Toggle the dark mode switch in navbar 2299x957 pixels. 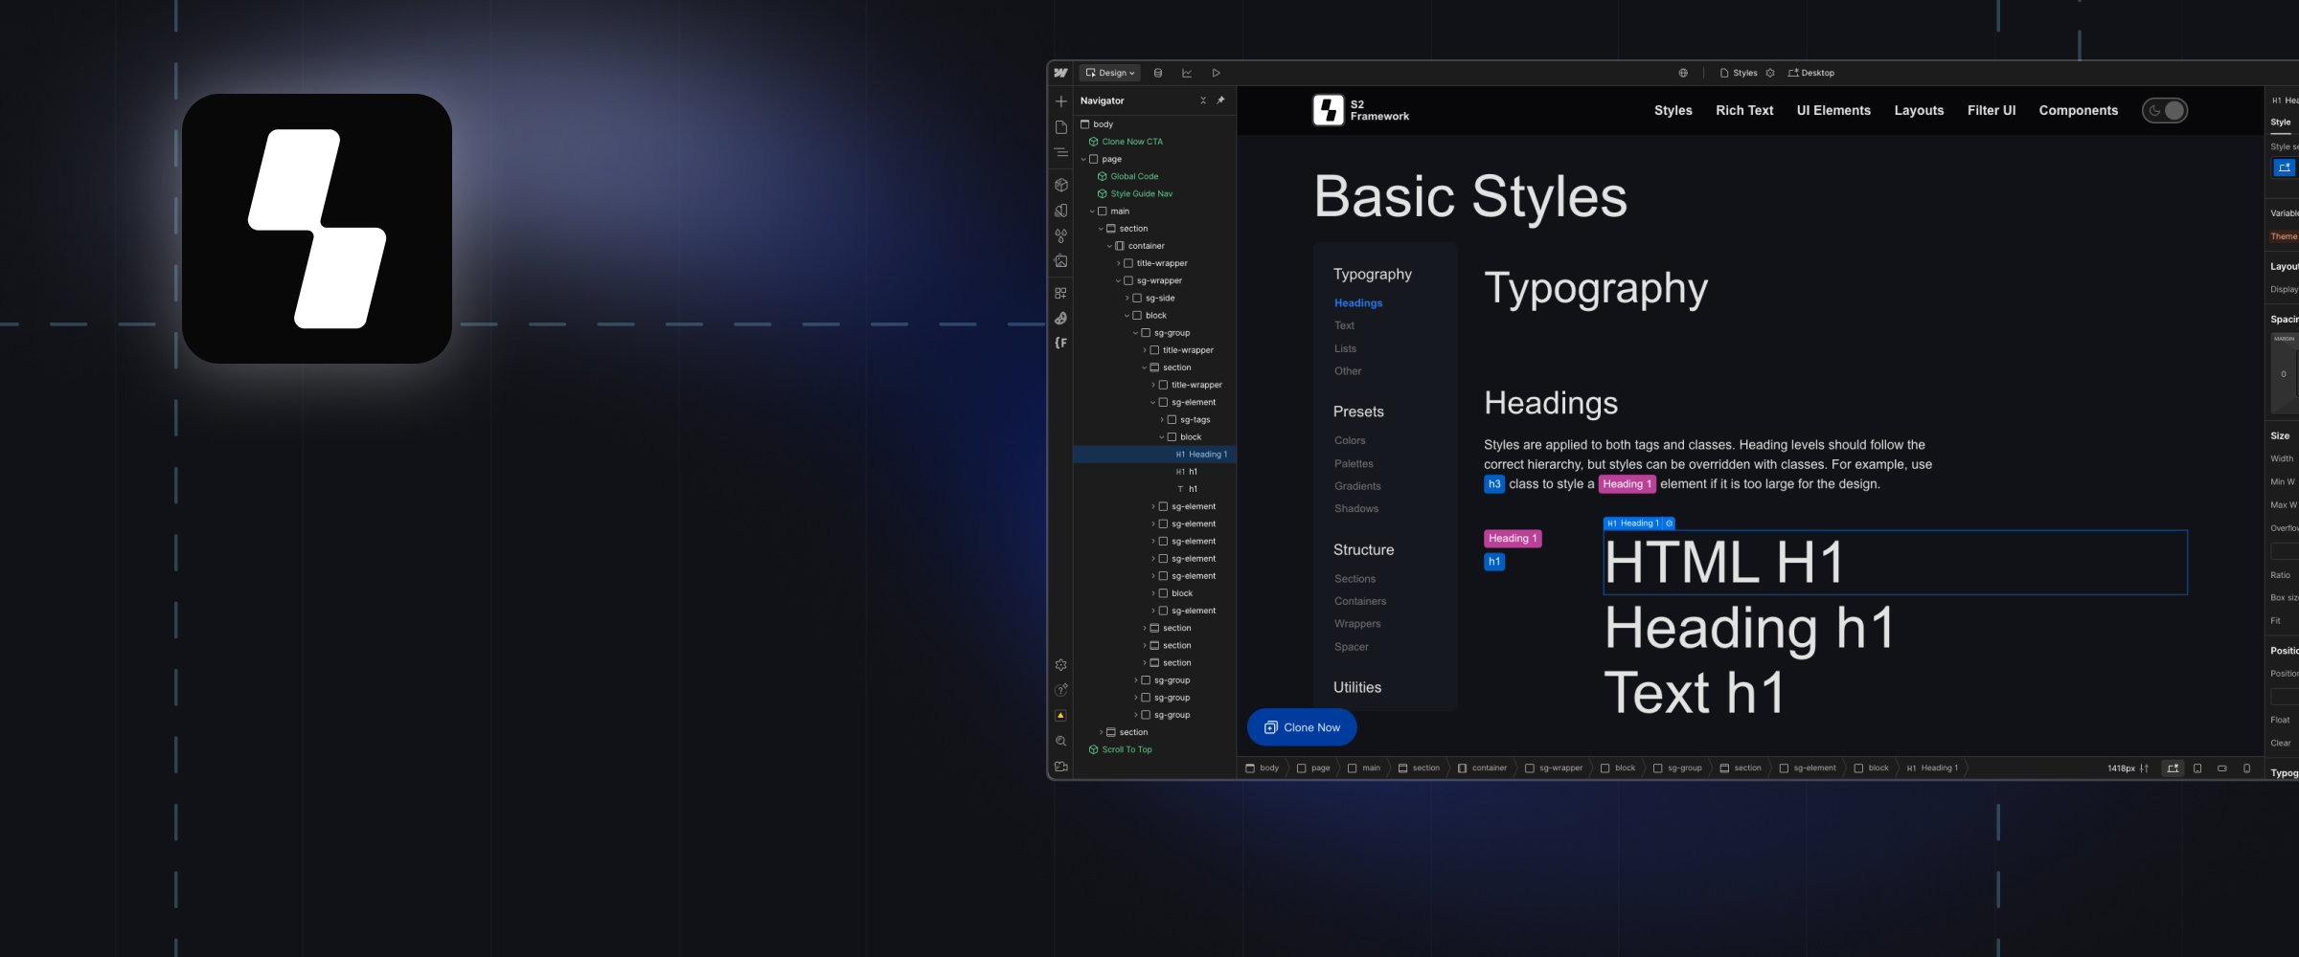click(x=2164, y=111)
